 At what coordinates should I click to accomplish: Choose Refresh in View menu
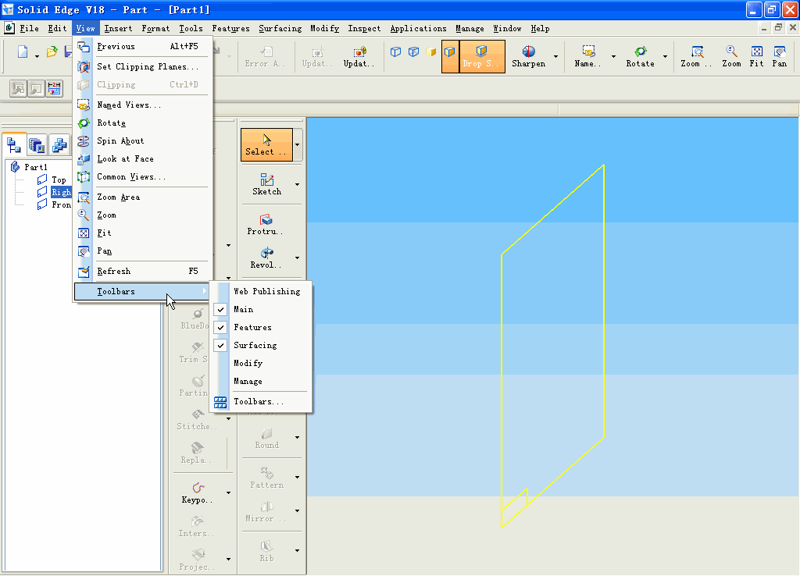click(143, 271)
